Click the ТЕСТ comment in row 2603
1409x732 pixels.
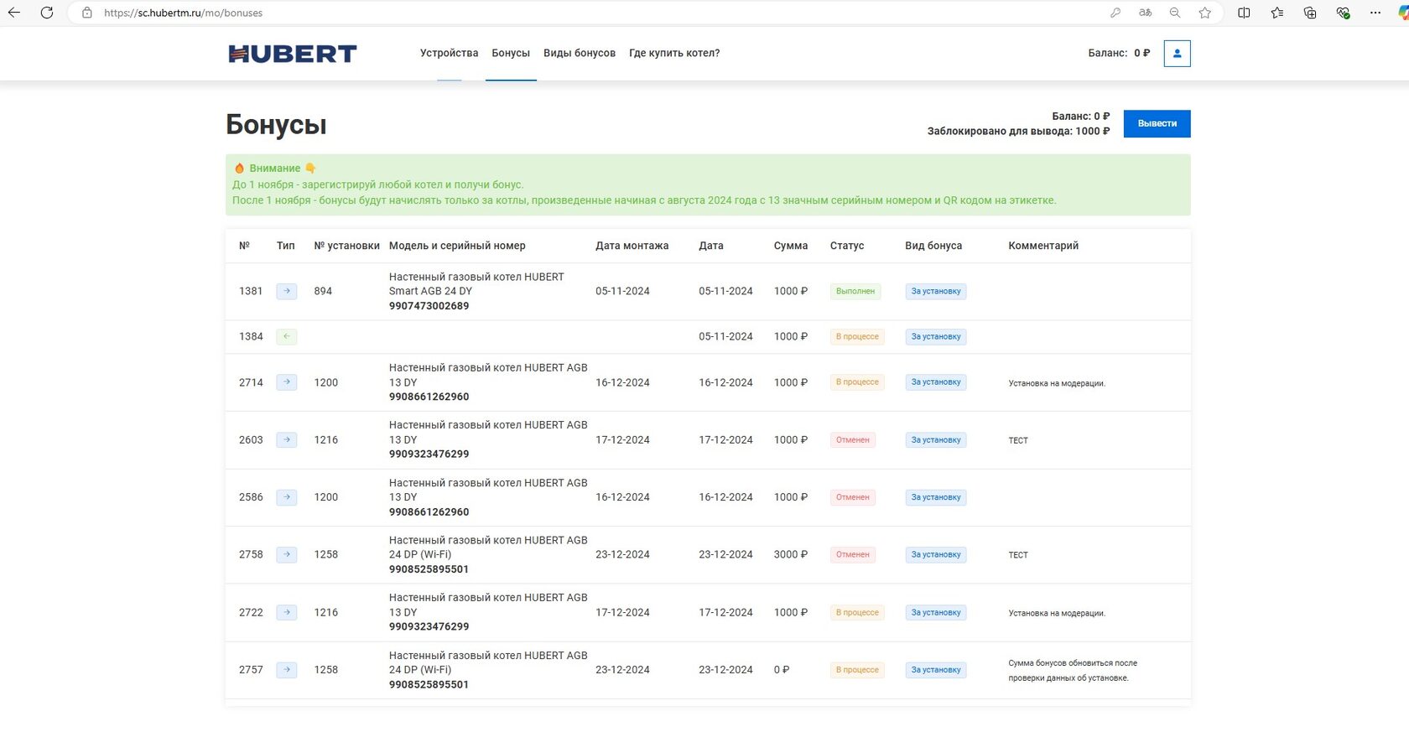point(1018,440)
